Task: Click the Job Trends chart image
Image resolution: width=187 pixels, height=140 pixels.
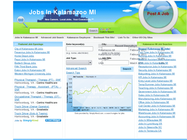Action: click(100, 94)
